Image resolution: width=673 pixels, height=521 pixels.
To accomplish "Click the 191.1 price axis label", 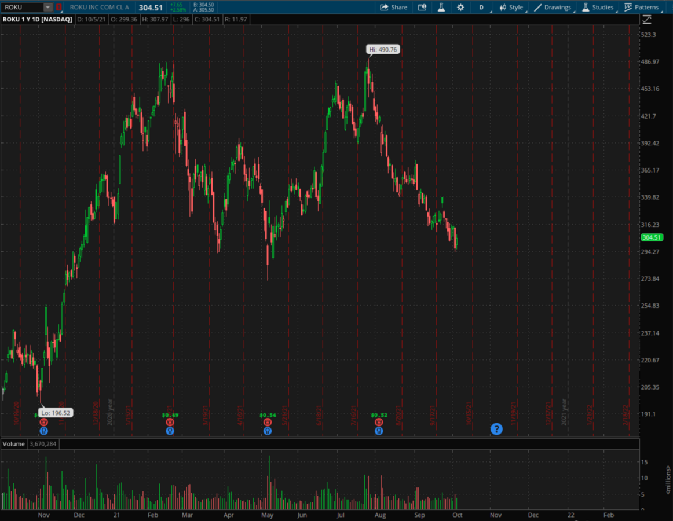I will point(648,414).
